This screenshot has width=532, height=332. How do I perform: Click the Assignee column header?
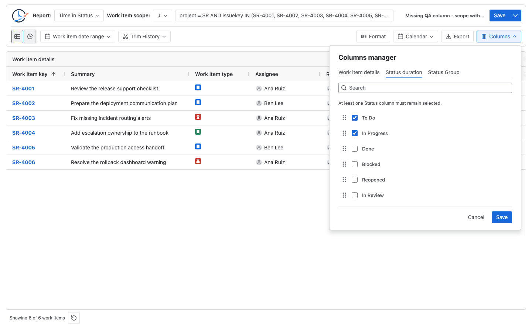(x=267, y=74)
